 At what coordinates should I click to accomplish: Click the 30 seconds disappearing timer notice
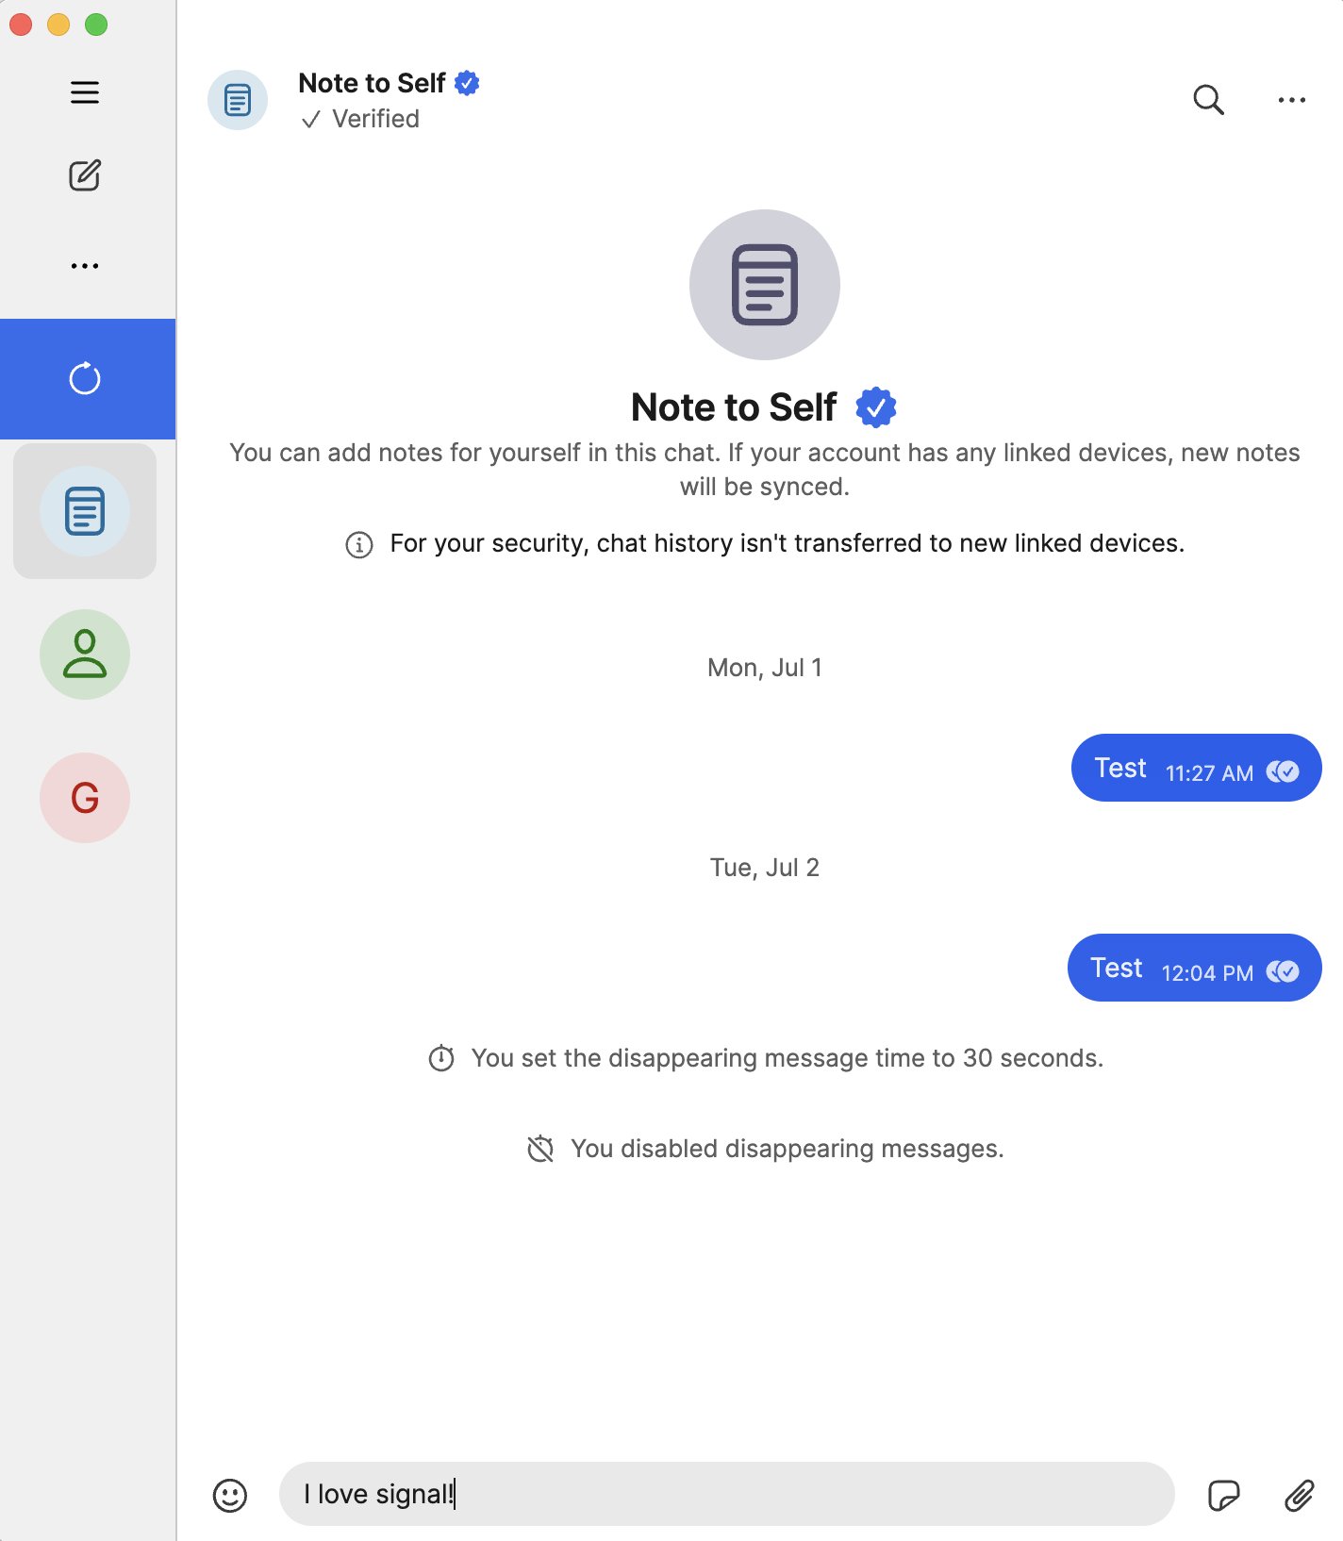(766, 1058)
